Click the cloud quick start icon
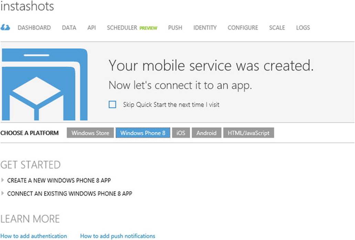Viewport: 355px width, 240px height. click(5, 28)
